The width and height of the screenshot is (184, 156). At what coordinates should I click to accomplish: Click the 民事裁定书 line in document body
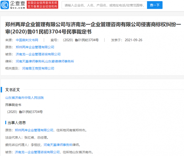(13, 104)
